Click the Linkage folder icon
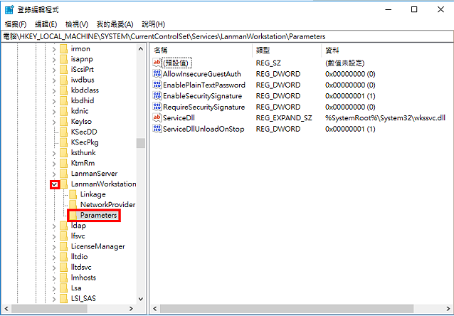Viewport: 454px width, 316px height. 73,194
